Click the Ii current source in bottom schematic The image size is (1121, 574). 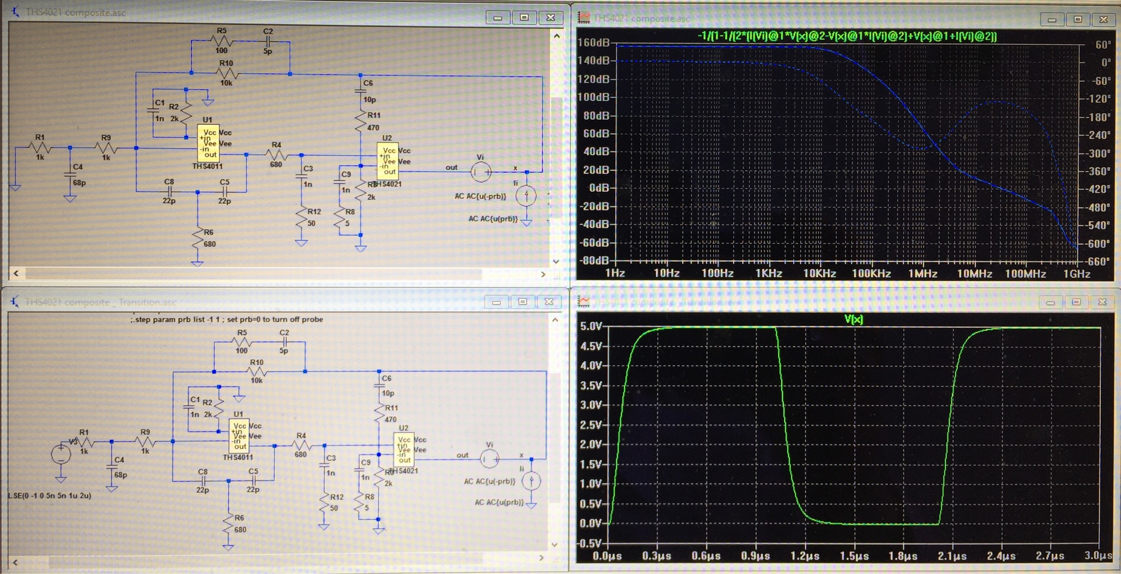click(x=531, y=481)
